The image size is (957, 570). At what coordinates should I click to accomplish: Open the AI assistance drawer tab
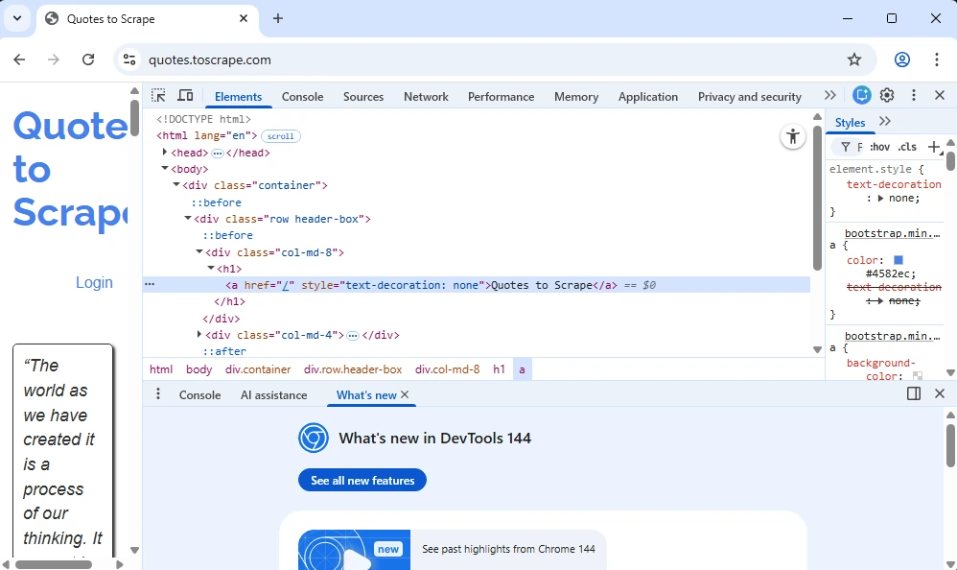click(273, 395)
